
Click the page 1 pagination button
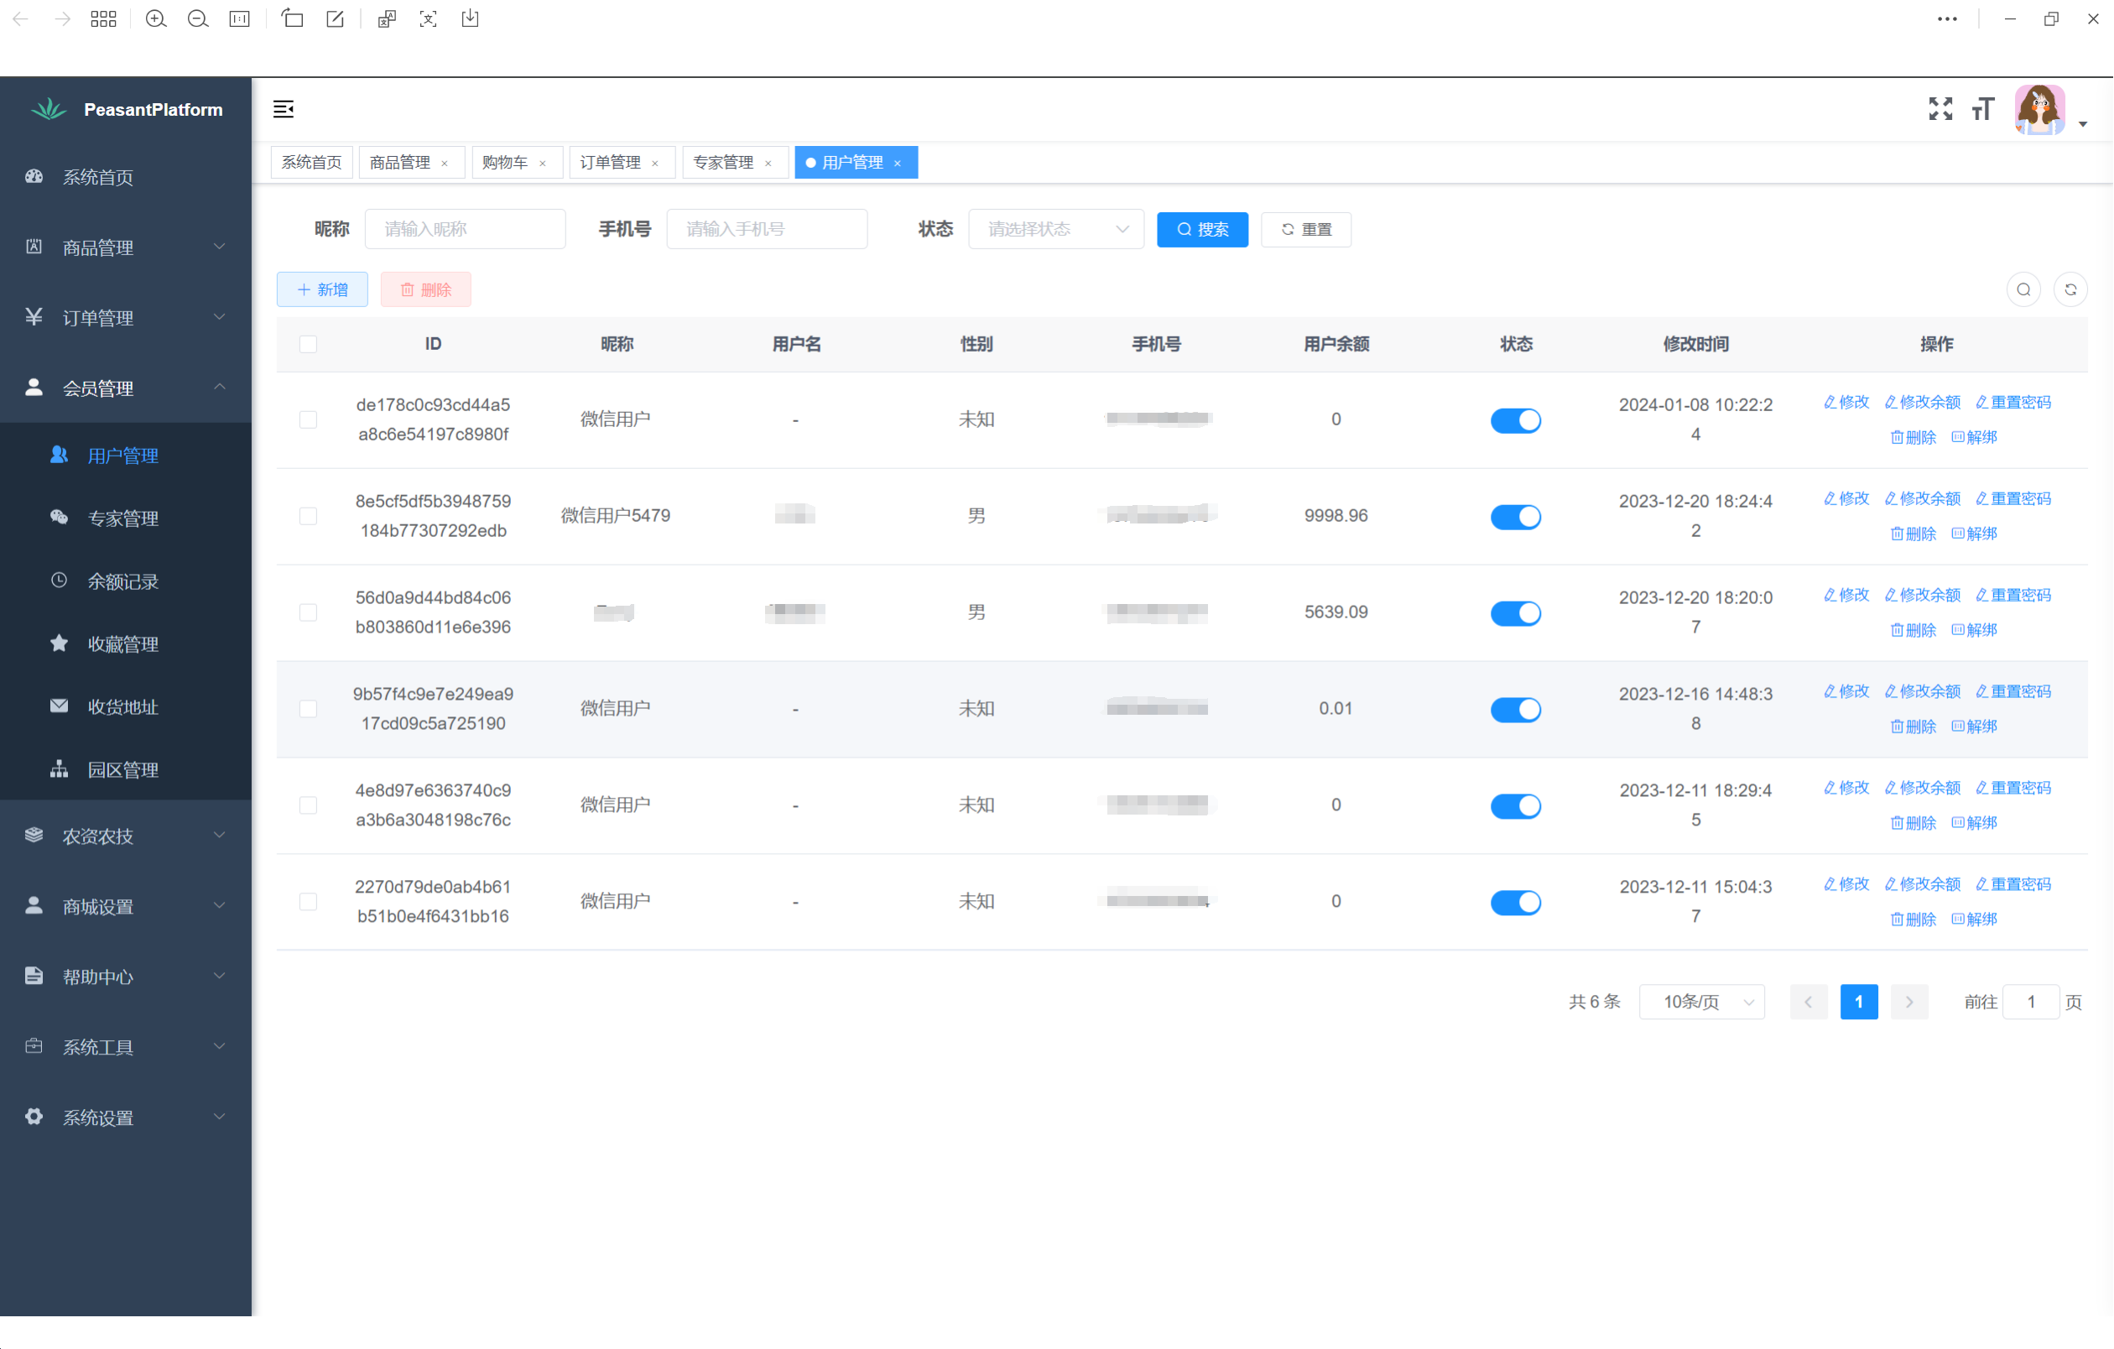[1858, 1003]
